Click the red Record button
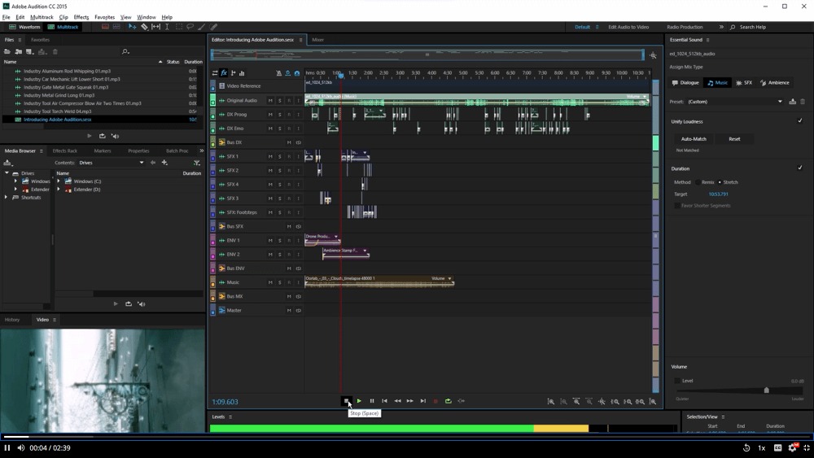 coord(435,401)
